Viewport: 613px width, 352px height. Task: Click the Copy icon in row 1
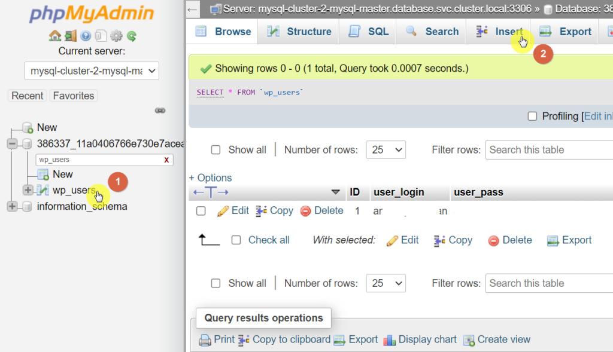261,211
